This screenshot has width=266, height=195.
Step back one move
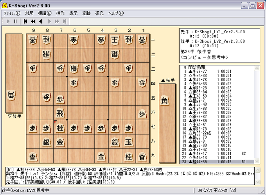tap(41, 21)
